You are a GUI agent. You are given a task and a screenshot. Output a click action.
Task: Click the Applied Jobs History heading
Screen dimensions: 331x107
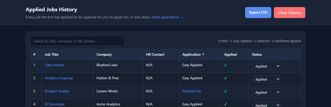[x=51, y=10]
